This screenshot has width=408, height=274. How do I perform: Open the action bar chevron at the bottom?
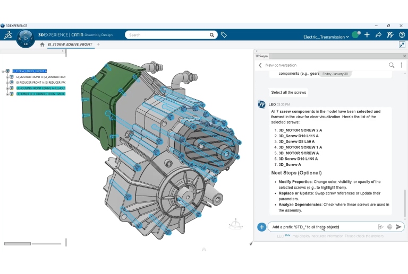click(204, 249)
